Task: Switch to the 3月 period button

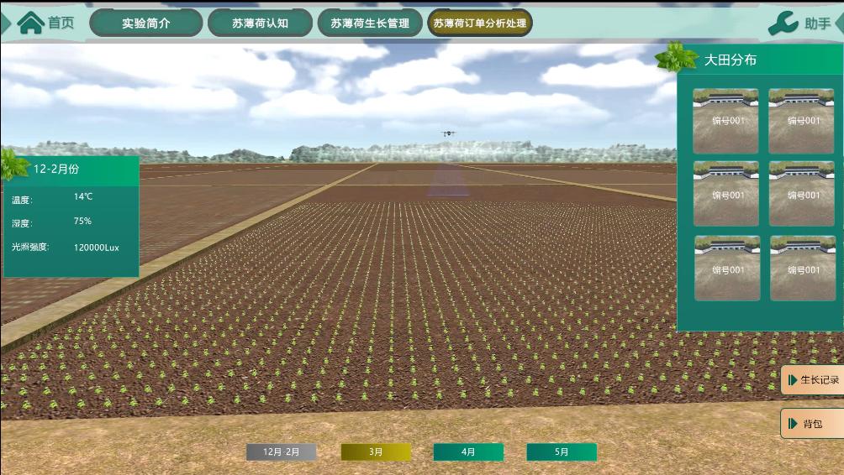Action: click(x=376, y=452)
